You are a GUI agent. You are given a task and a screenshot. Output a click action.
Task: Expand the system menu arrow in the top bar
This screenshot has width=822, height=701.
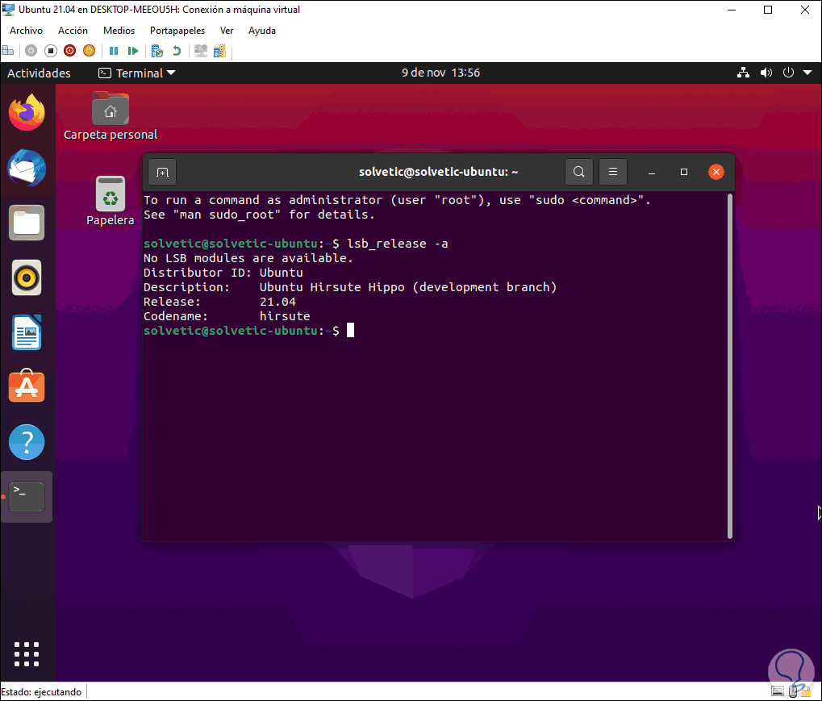click(x=807, y=73)
